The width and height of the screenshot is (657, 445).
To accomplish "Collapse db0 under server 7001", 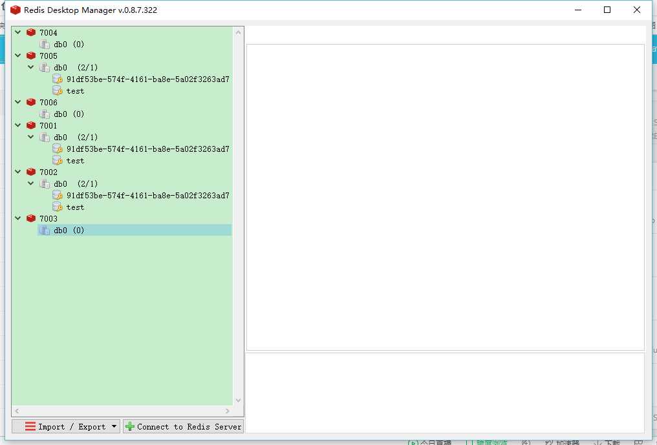I will coord(30,137).
